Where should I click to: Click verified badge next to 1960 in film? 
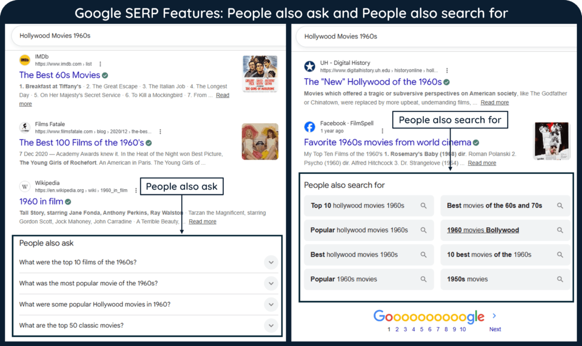tap(68, 202)
